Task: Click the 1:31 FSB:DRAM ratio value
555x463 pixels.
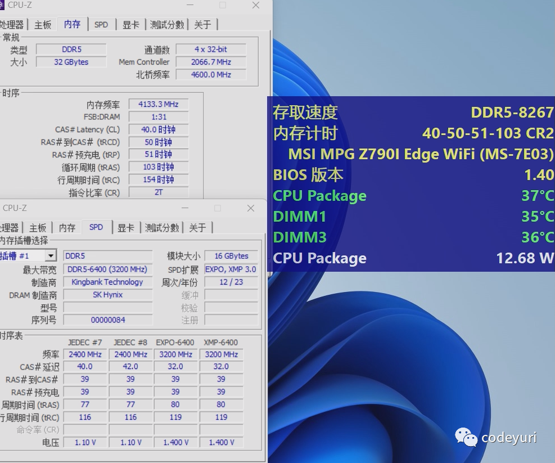Action: click(x=159, y=117)
